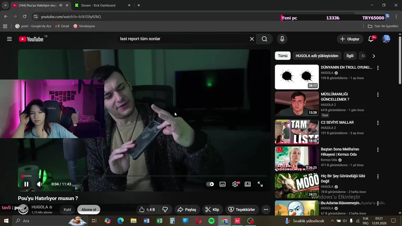This screenshot has height=226, width=402.
Task: Open the Gmail bookmark
Action: click(x=62, y=26)
